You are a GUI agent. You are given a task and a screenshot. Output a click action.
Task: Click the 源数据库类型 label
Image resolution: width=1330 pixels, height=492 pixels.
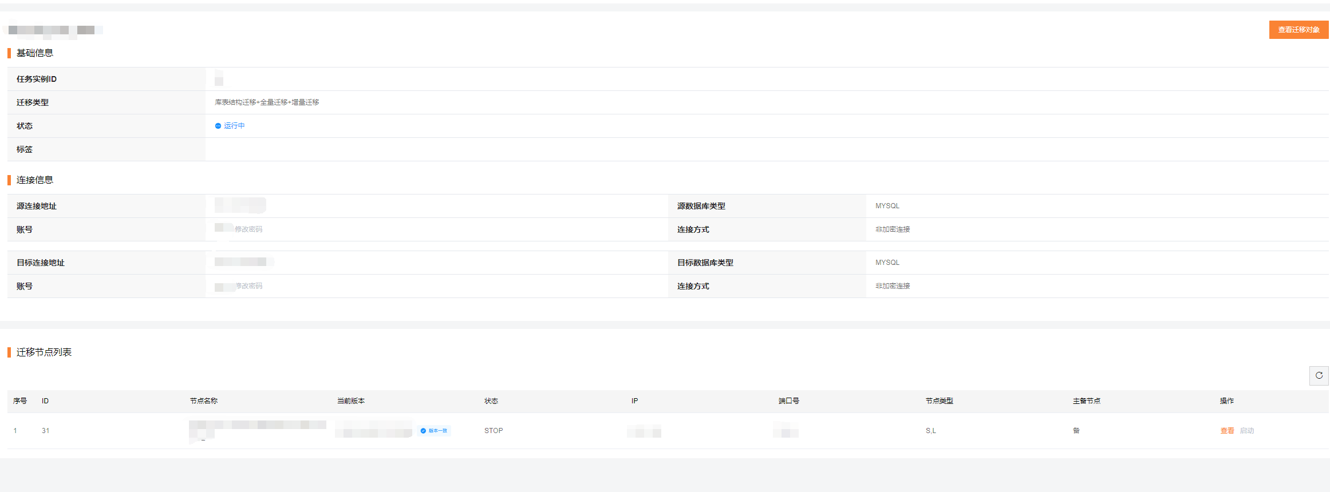pos(701,207)
